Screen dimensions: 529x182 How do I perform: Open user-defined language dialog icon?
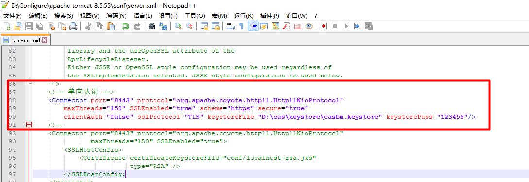coord(264,26)
